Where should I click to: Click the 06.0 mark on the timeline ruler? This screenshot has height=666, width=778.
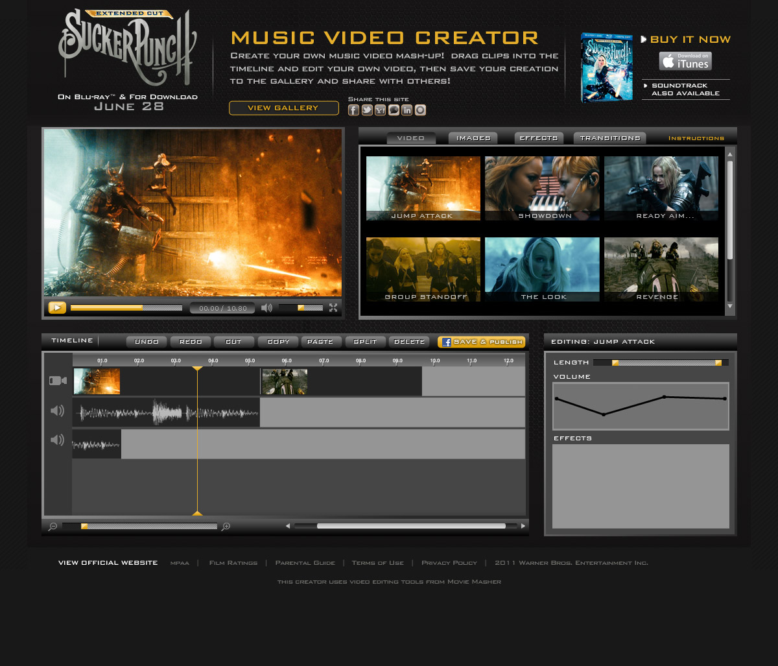287,361
